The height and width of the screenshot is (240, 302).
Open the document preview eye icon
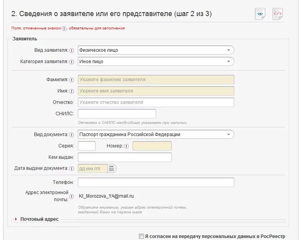[x=260, y=14]
